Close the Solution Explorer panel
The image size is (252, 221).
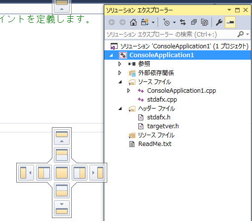click(x=246, y=10)
